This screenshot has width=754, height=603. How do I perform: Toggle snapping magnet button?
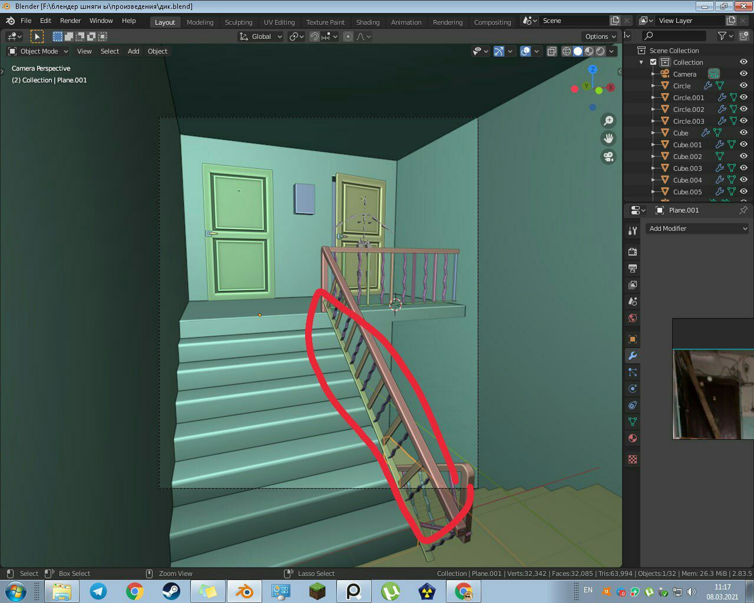pyautogui.click(x=315, y=37)
